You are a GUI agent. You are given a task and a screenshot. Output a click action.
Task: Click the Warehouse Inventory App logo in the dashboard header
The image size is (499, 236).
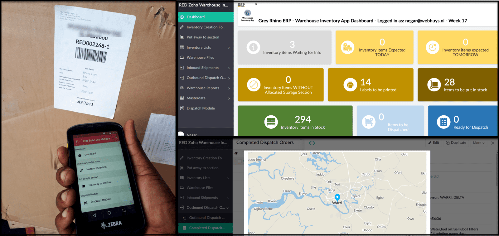[x=248, y=15]
